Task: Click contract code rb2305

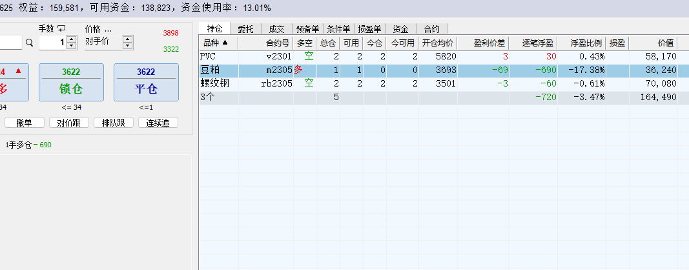Action: [x=277, y=83]
